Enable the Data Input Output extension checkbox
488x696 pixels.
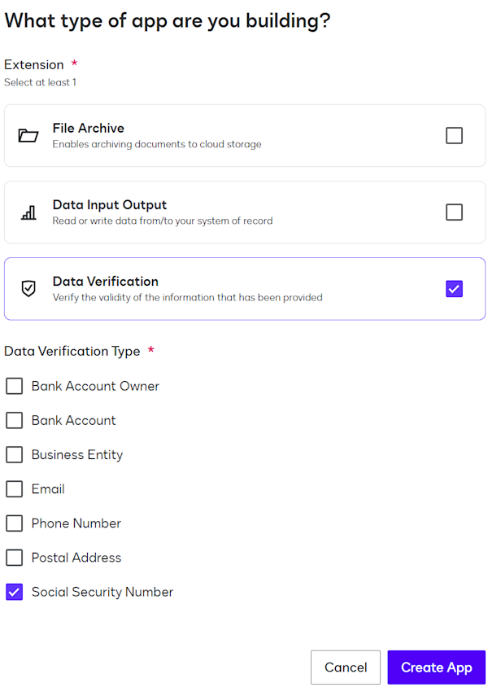point(454,212)
